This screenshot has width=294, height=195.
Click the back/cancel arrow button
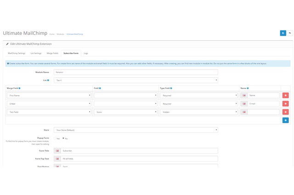[290, 33]
